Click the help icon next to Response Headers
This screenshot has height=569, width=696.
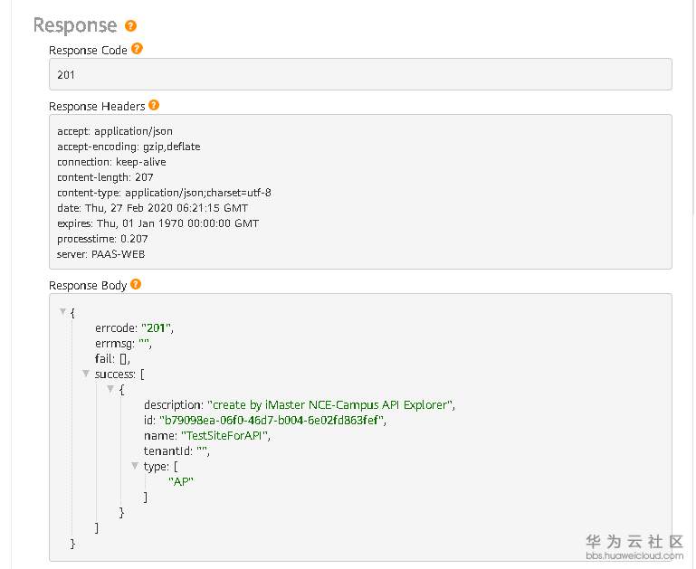tap(154, 106)
